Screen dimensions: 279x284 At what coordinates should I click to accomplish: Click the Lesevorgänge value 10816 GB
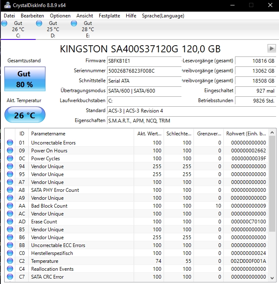point(256,61)
